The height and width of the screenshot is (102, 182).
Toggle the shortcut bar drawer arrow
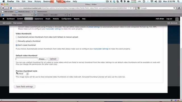177,19
